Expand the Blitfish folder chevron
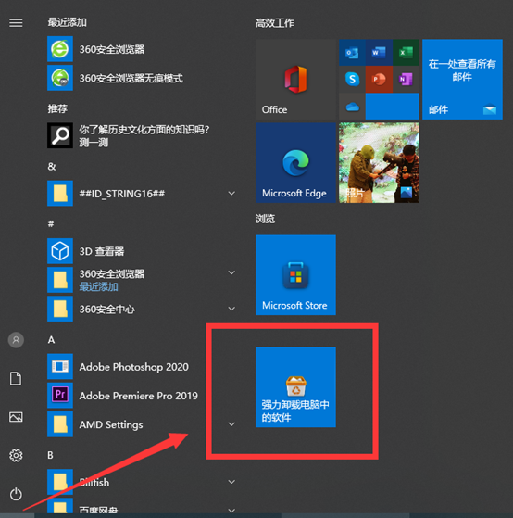Image resolution: width=513 pixels, height=518 pixels. pyautogui.click(x=231, y=482)
